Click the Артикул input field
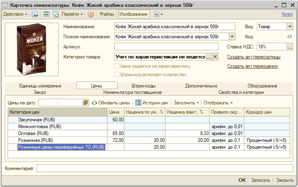 click(166, 47)
